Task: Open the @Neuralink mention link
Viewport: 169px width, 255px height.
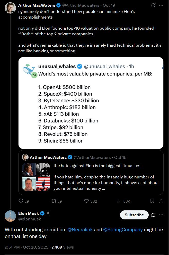Action: (80, 229)
